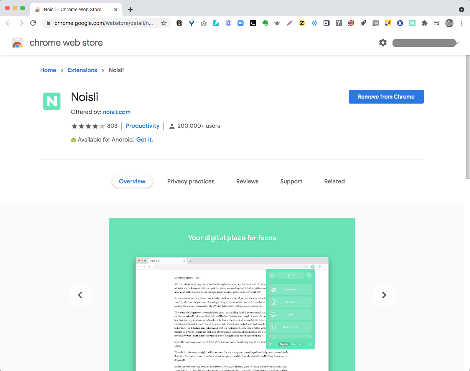Bookmark this page with the star icon
The image size is (470, 371).
click(x=164, y=23)
